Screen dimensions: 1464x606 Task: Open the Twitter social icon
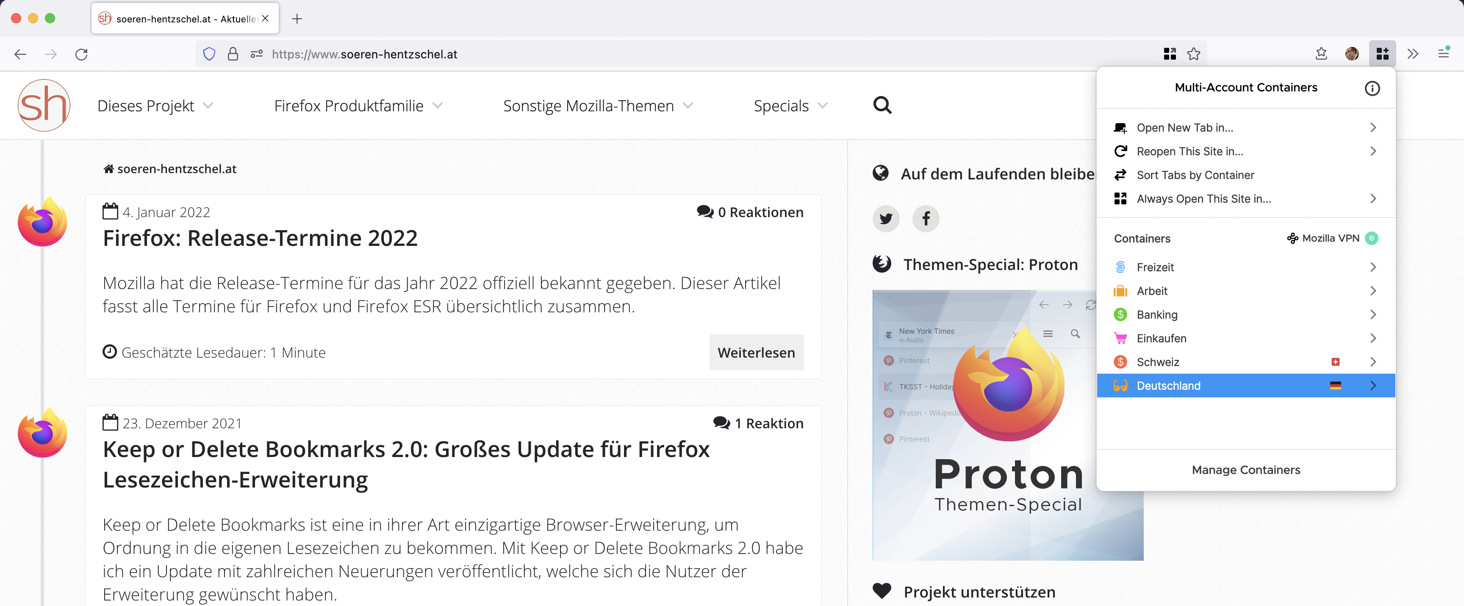pyautogui.click(x=886, y=219)
